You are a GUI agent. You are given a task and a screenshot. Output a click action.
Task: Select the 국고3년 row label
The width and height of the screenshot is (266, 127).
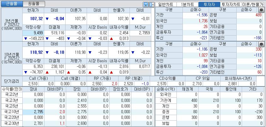coord(12,101)
